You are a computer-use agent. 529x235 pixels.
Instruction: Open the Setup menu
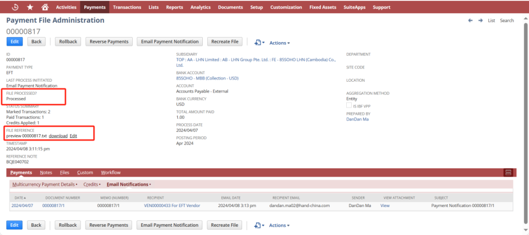[256, 7]
